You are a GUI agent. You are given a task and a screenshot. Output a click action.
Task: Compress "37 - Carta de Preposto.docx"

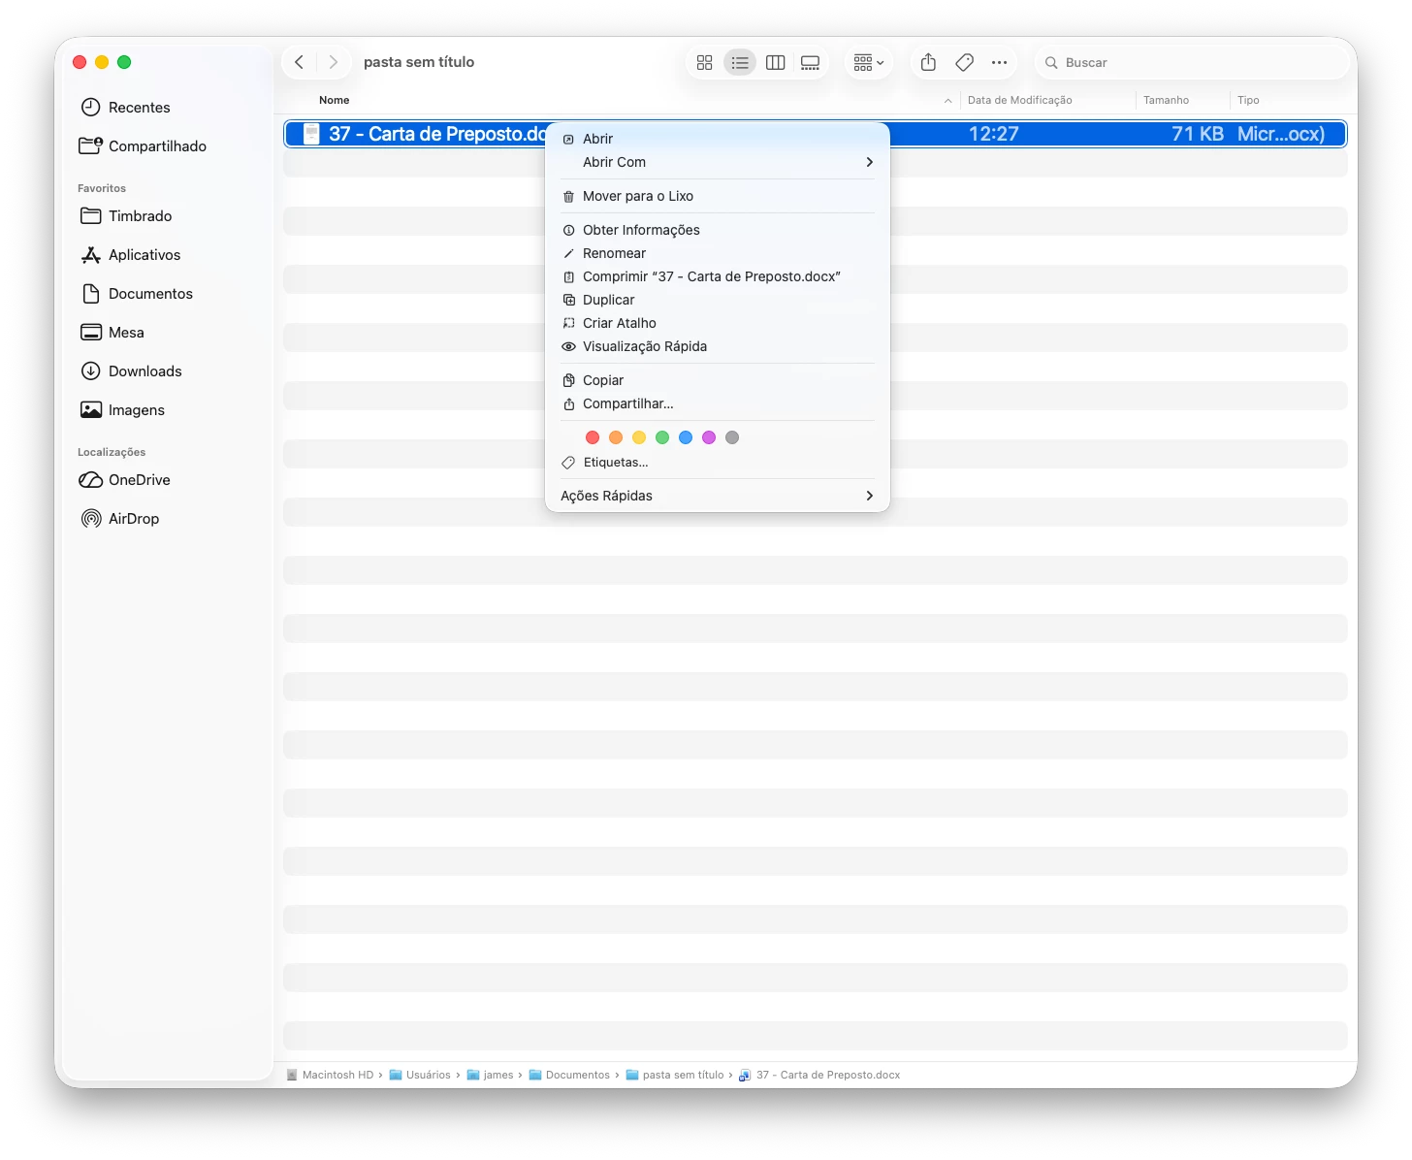[x=718, y=276]
